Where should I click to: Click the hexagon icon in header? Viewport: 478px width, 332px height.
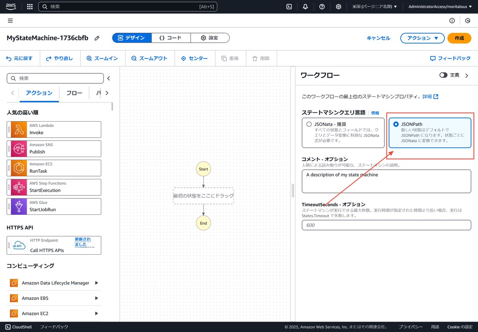[x=468, y=21]
